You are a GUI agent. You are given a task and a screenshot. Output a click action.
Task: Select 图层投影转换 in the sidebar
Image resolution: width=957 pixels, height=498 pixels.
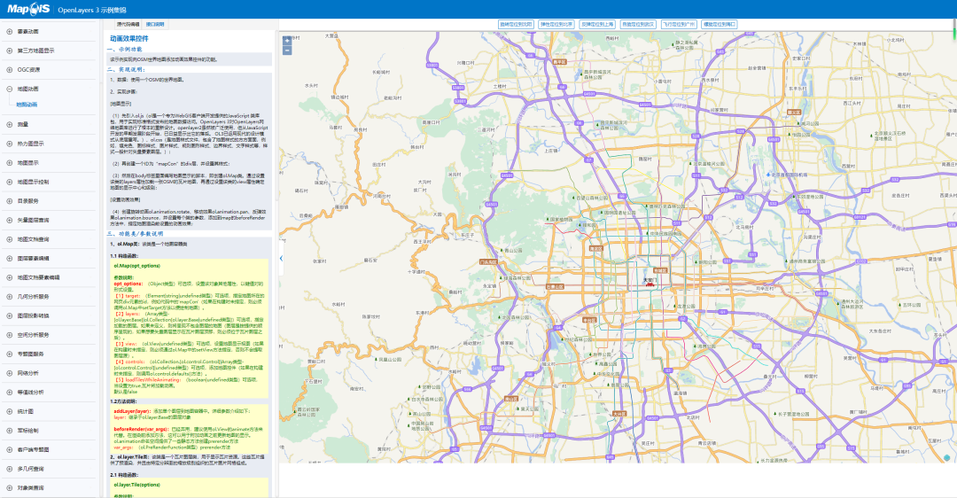(x=33, y=315)
